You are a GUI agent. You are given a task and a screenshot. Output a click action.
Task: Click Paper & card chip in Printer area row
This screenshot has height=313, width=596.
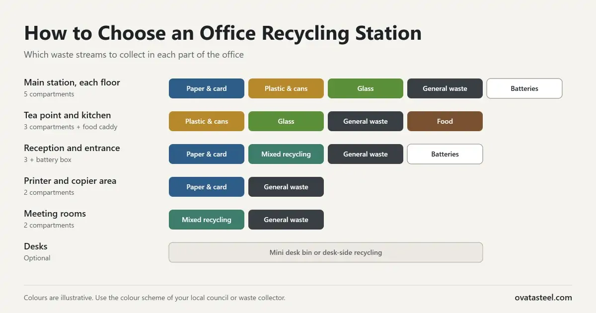tap(207, 187)
